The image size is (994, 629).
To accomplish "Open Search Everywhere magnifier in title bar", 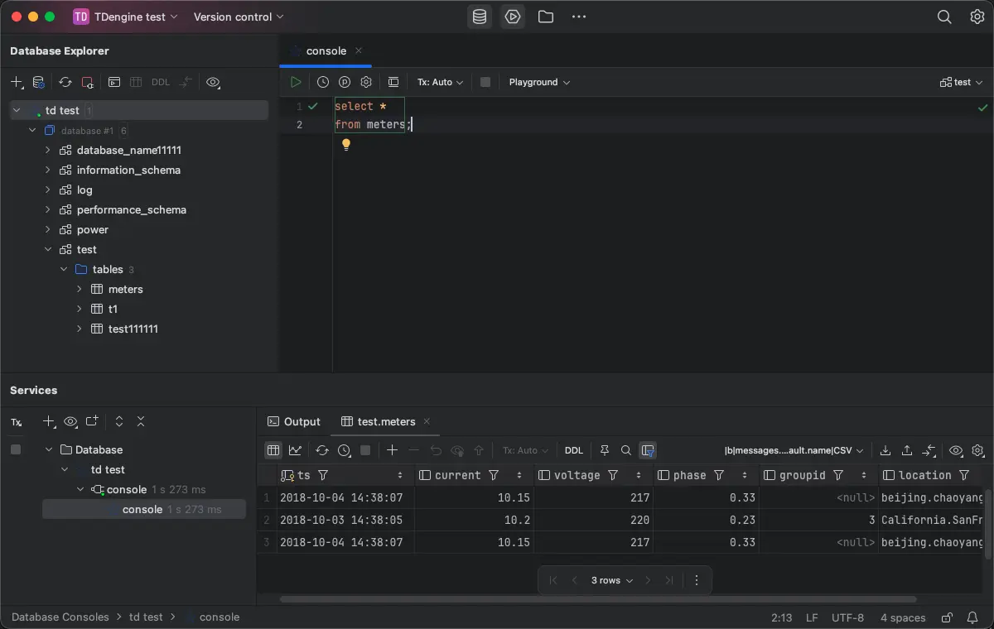I will (944, 17).
